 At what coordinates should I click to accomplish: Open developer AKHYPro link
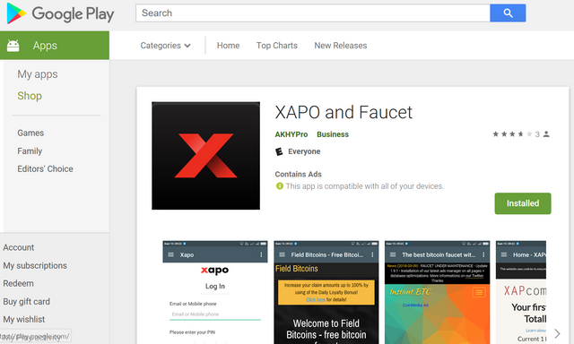point(291,134)
